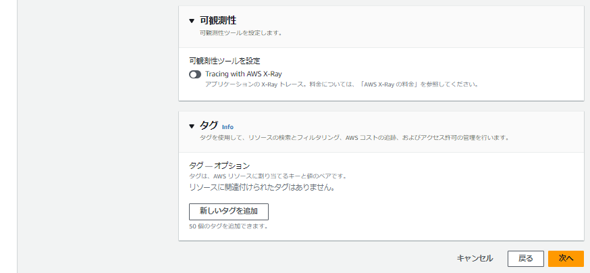The height and width of the screenshot is (273, 590).
Task: Collapse the 可観測性 section triangle
Action: point(192,21)
